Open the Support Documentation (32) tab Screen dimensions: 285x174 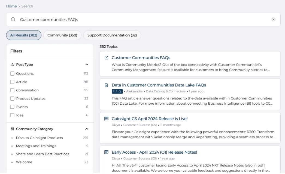click(x=112, y=35)
